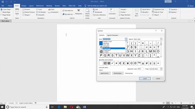Open the Font dropdown arrow in Symbol dialog
The width and height of the screenshot is (195, 109).
(x=126, y=39)
